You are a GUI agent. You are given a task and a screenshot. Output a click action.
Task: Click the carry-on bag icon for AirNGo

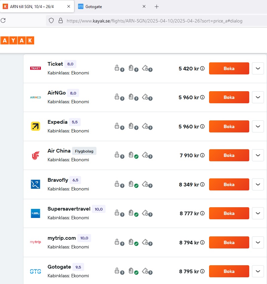coord(117,97)
